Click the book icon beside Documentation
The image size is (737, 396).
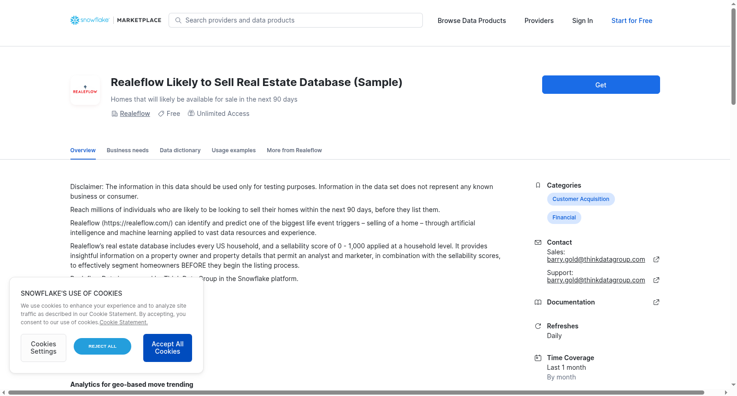coord(538,302)
